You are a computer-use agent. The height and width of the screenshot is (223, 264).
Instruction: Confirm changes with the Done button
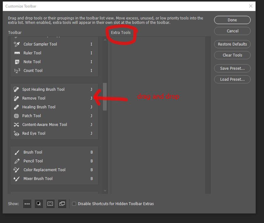point(232,20)
